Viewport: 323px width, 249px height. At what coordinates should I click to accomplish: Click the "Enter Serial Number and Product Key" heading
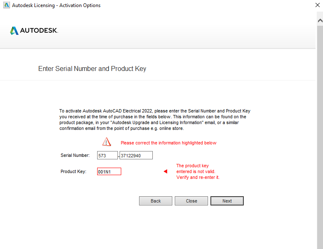pos(92,69)
